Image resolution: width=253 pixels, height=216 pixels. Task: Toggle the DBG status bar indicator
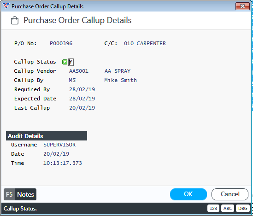click(x=242, y=208)
